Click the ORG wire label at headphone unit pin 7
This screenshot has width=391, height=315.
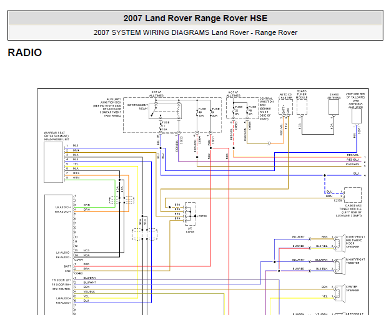76,173
